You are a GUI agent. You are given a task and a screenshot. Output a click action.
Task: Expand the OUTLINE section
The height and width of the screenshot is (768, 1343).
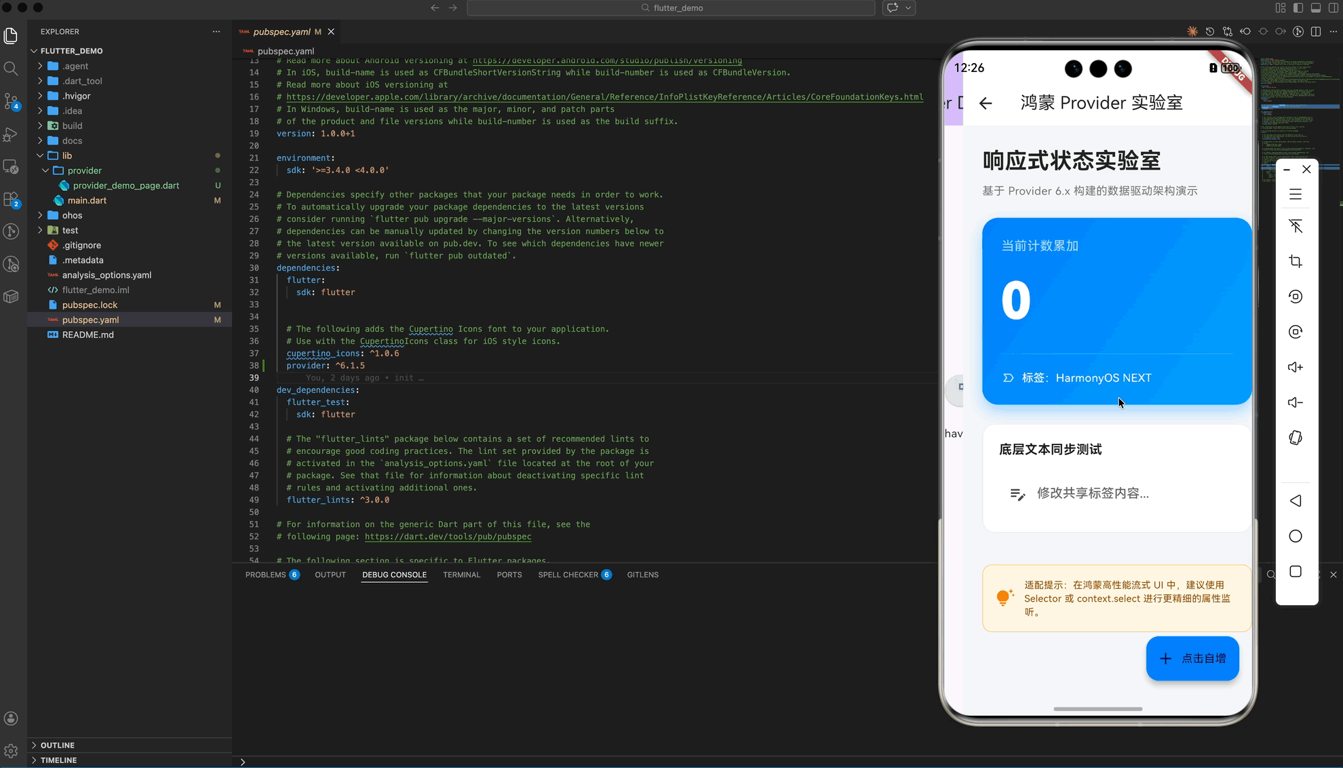pos(57,745)
